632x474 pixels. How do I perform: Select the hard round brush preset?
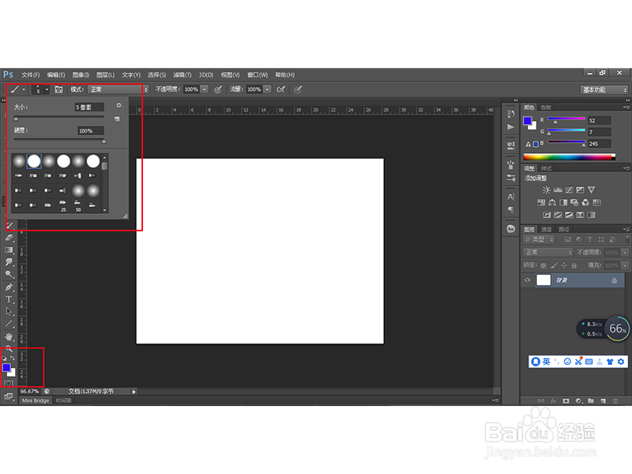[x=34, y=161]
